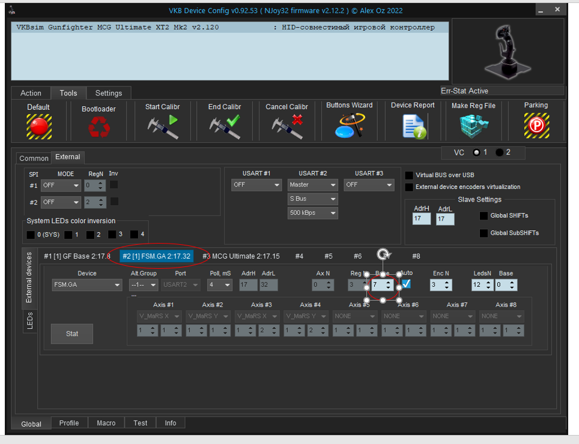Select the #3 MCG Ultimate device tab
The image size is (579, 444).
pyautogui.click(x=241, y=256)
